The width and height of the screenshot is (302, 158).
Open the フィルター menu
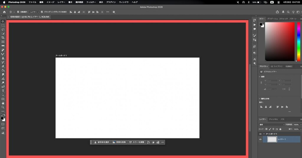91,2
